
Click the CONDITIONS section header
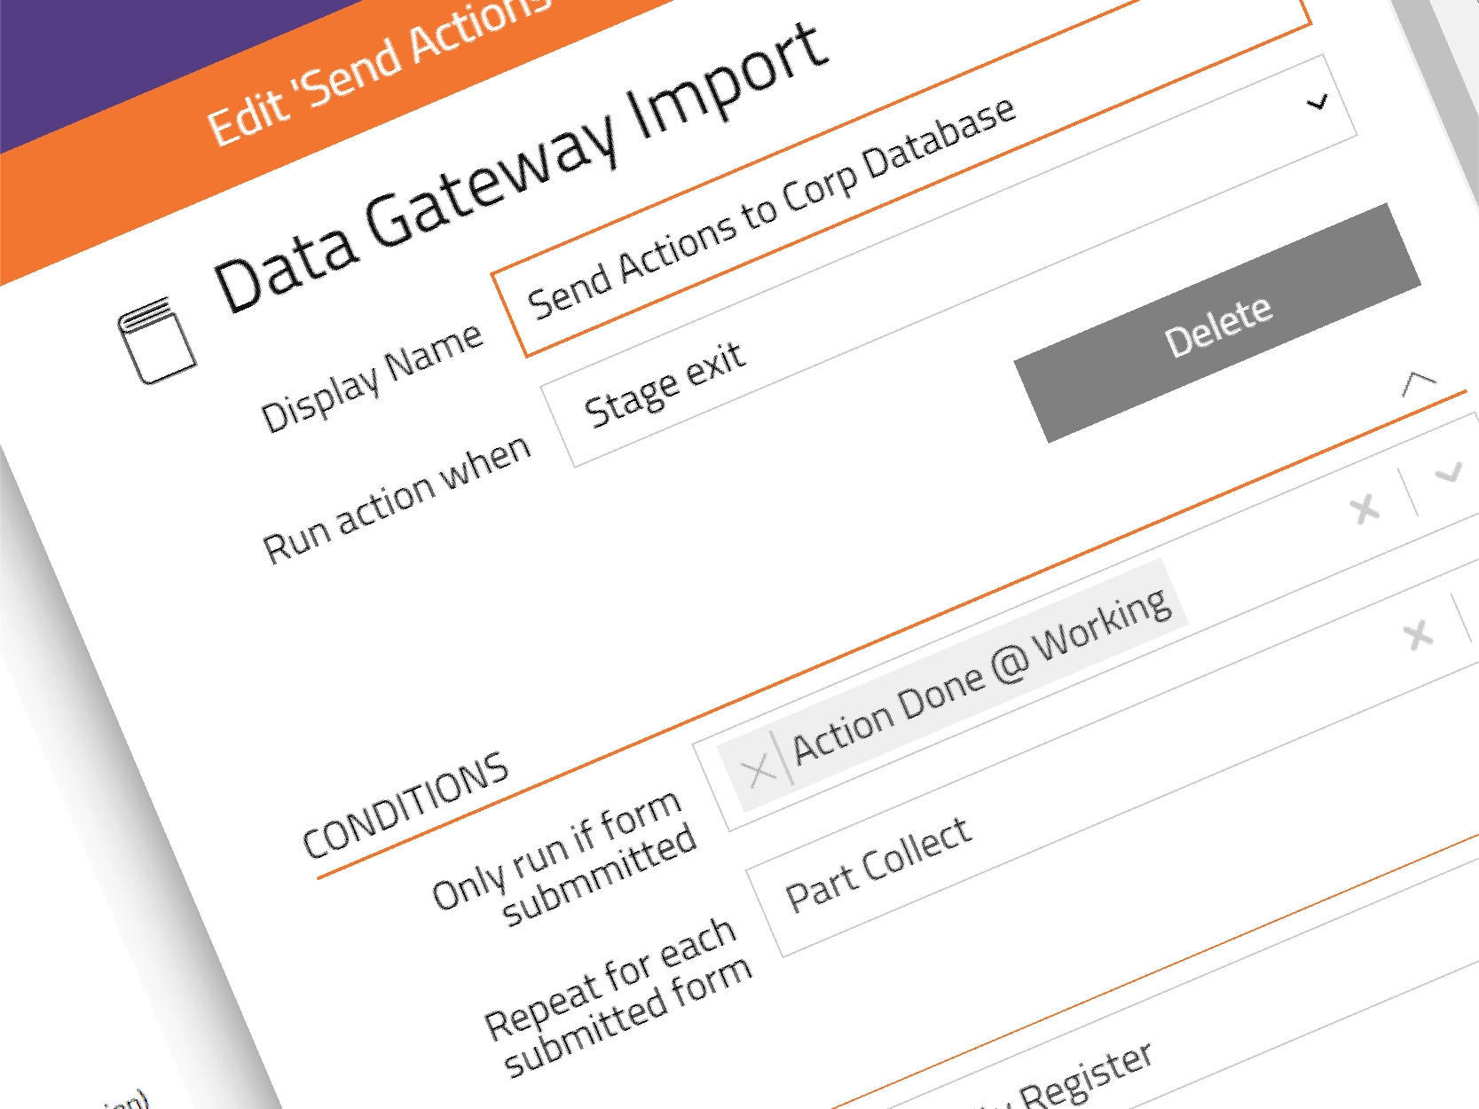(x=405, y=805)
